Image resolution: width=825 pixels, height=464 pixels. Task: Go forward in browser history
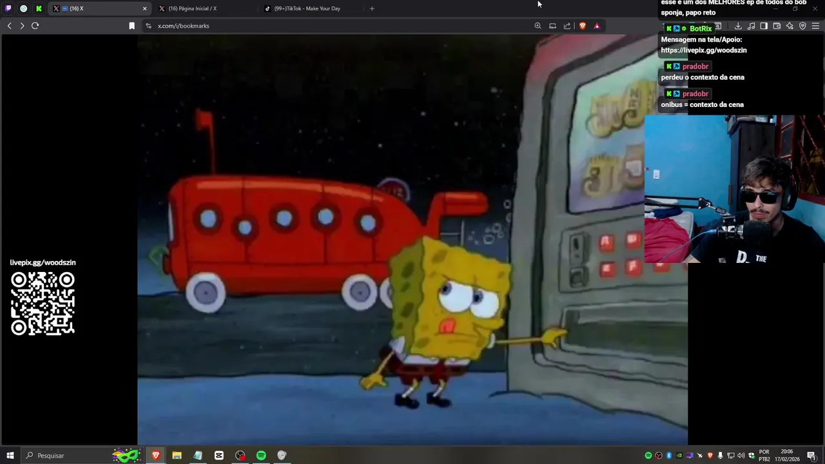22,26
